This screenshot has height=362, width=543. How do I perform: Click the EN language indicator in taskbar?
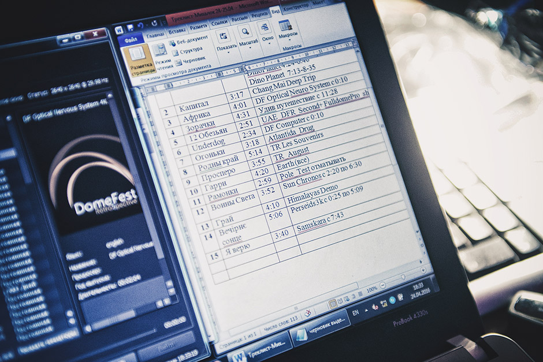(x=355, y=313)
